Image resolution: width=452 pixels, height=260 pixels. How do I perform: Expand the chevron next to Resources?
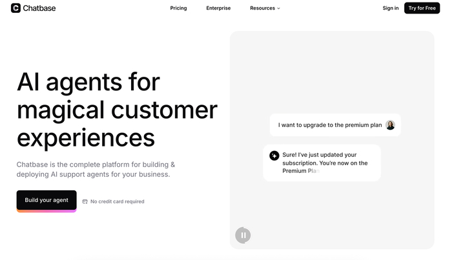coord(279,8)
